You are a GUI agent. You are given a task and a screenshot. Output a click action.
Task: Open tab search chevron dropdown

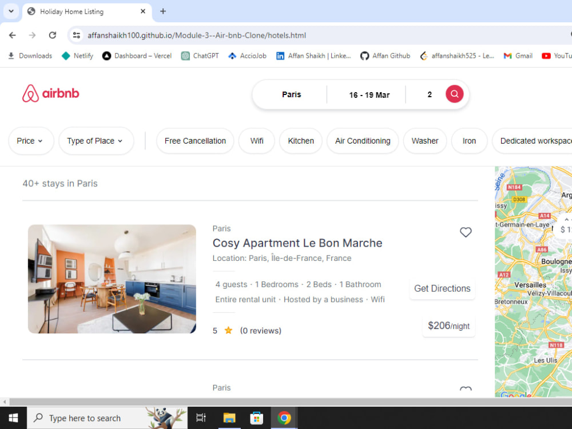11,11
